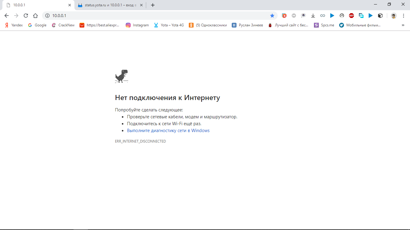This screenshot has width=410, height=230.
Task: Open a new tab with plus button
Action: click(x=153, y=5)
